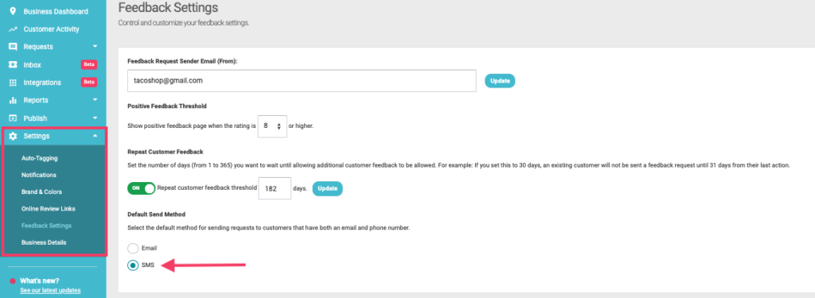Expand the Requests menu arrow

click(x=96, y=47)
